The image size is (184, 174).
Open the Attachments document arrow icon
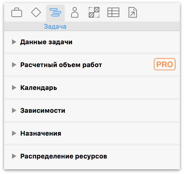(133, 12)
